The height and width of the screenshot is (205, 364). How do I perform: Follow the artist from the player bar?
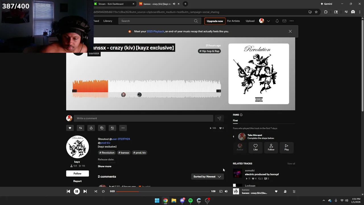coord(285,191)
